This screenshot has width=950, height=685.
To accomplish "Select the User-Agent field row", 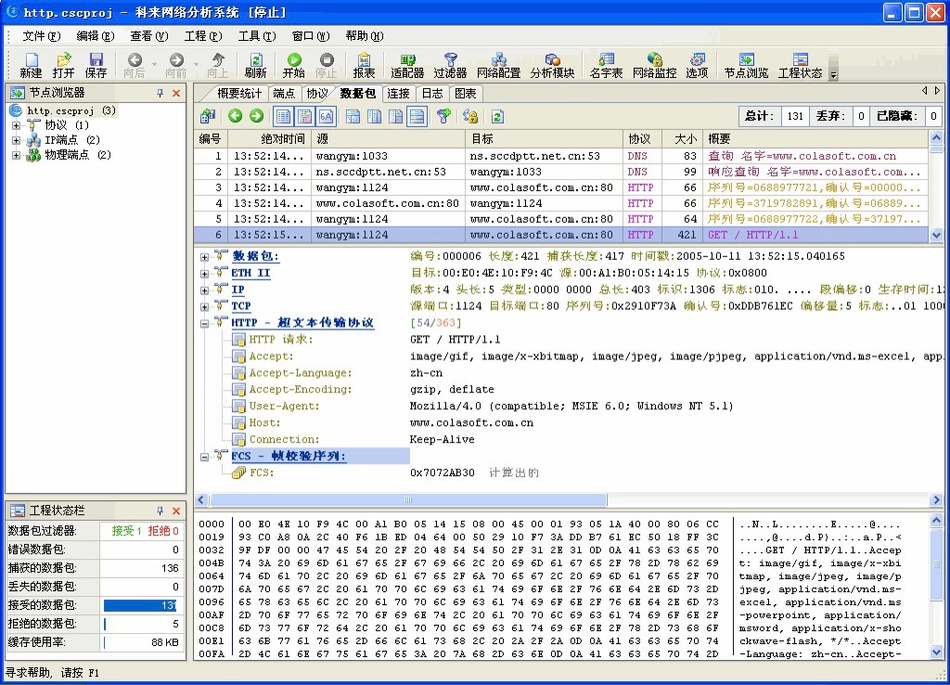I will [x=481, y=407].
